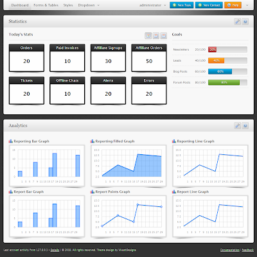Screen dimensions: 257x257
Task: Click the Forum Posts goal label
Action: pos(182,82)
